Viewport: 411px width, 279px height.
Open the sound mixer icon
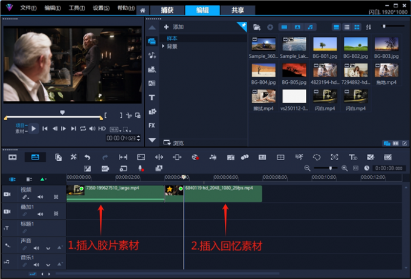[213, 157]
